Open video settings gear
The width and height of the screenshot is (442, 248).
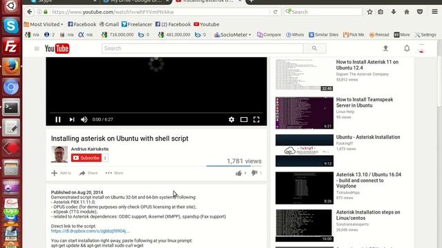coord(231,119)
